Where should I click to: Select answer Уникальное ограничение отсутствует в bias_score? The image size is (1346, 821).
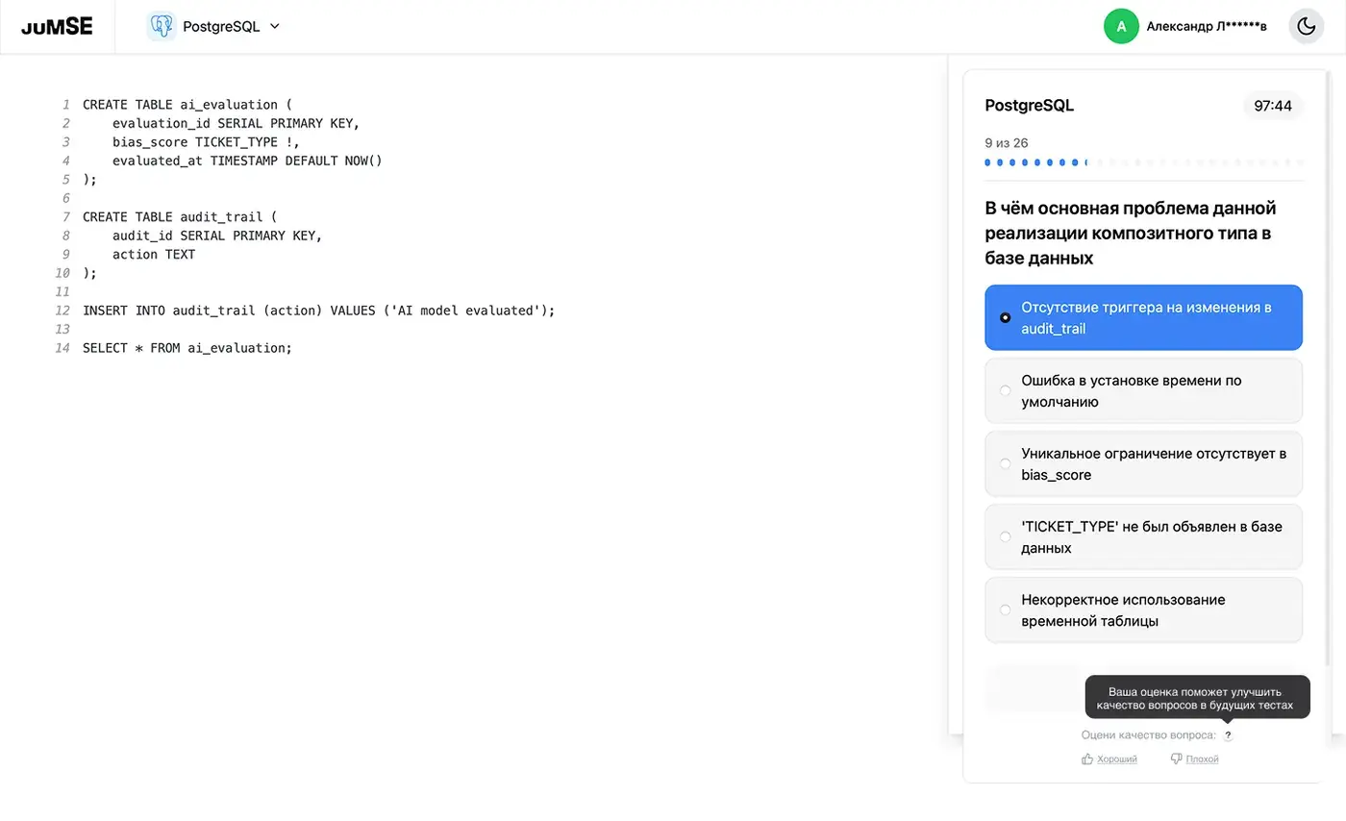point(1143,463)
